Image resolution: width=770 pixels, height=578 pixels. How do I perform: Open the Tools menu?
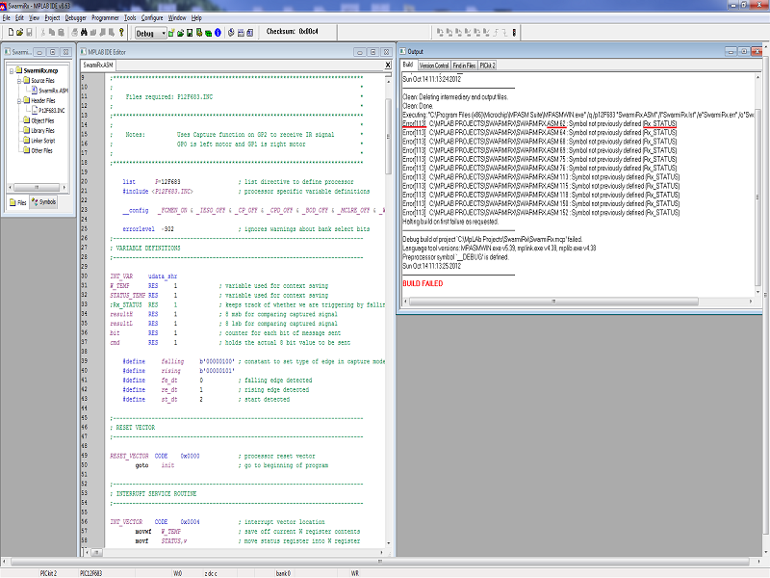(130, 18)
